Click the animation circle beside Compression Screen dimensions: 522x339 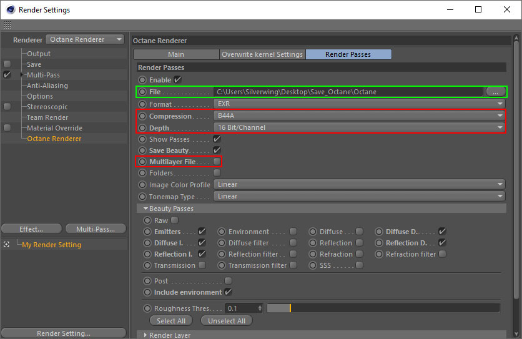[142, 116]
